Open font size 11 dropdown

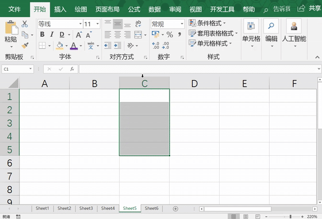coord(98,24)
